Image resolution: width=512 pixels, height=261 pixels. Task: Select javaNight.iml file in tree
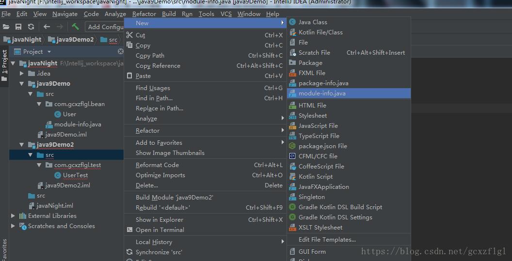pyautogui.click(x=51, y=205)
